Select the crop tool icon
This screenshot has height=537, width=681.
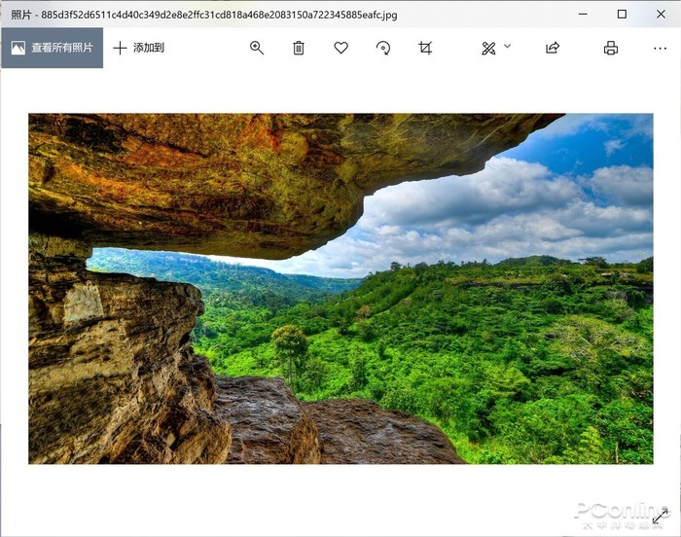425,48
